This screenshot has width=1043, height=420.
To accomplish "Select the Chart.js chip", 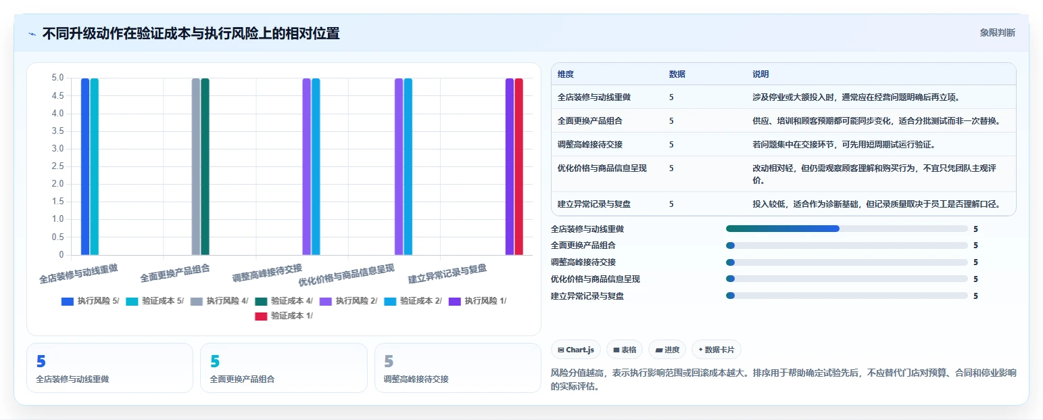I will [576, 350].
